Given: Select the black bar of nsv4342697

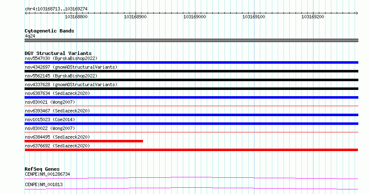Looking at the screenshot, I should click(x=191, y=71).
